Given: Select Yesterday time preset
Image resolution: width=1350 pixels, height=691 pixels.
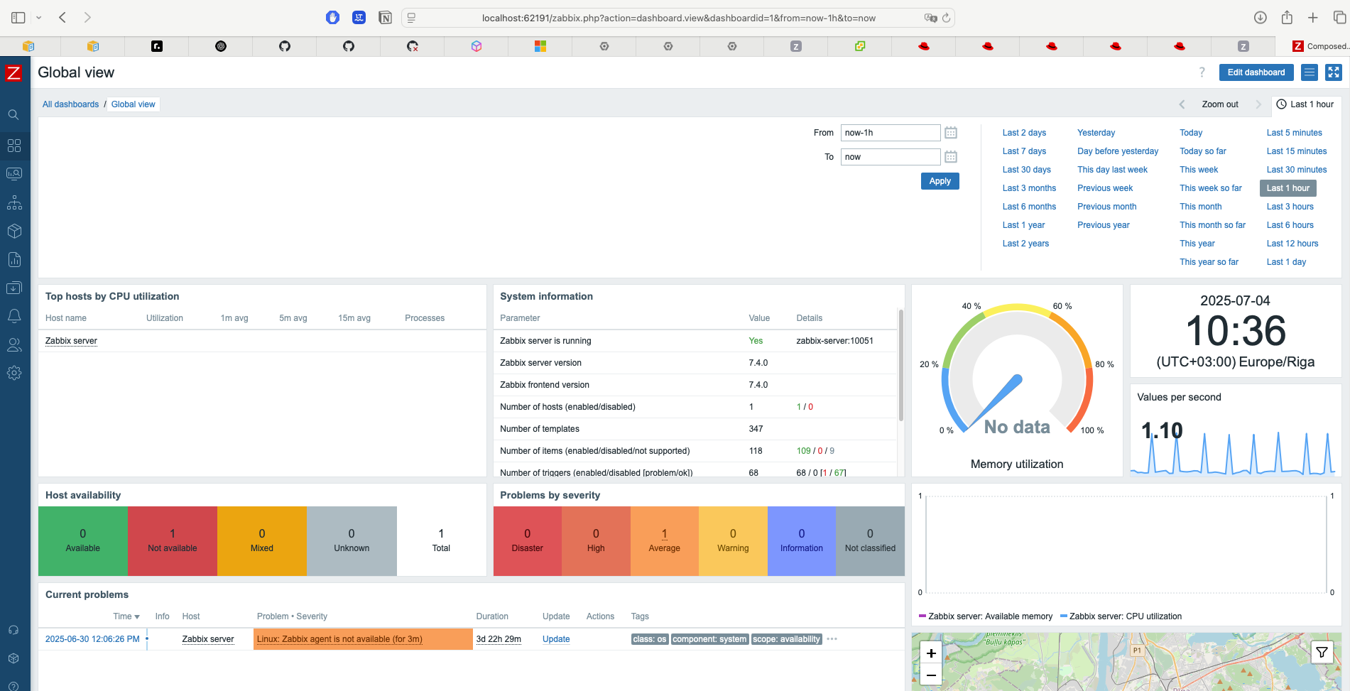Looking at the screenshot, I should tap(1096, 133).
